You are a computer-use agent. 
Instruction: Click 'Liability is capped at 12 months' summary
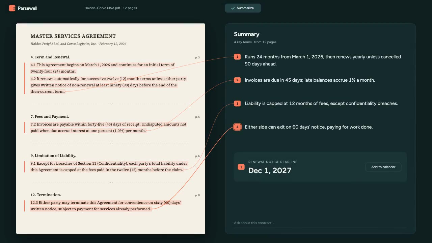tap(321, 104)
